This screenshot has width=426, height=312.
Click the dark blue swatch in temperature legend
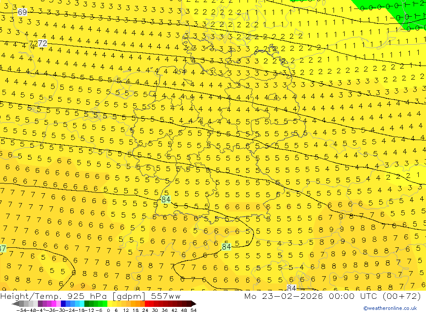(63, 303)
